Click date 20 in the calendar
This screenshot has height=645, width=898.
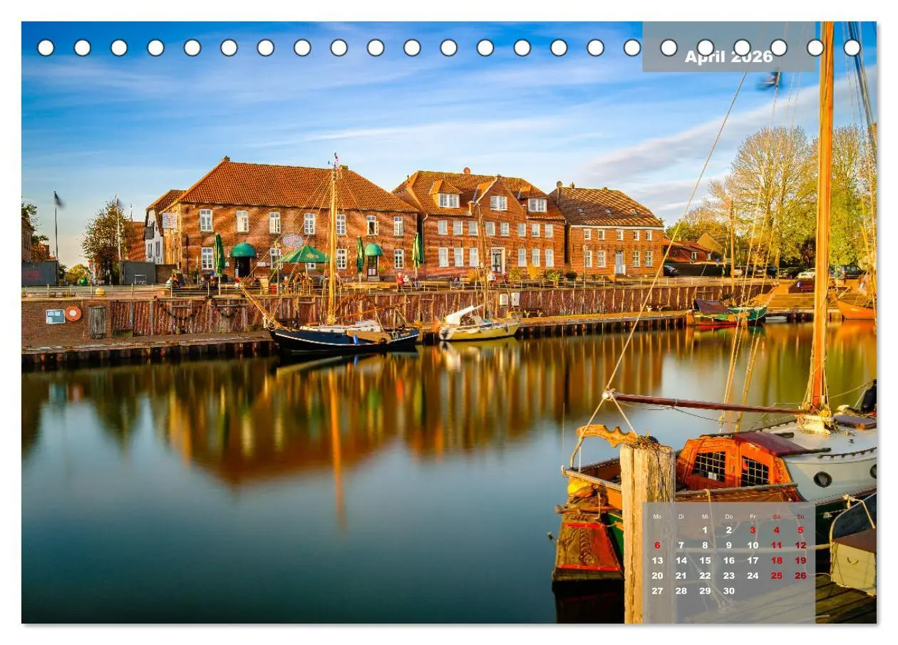click(x=657, y=576)
